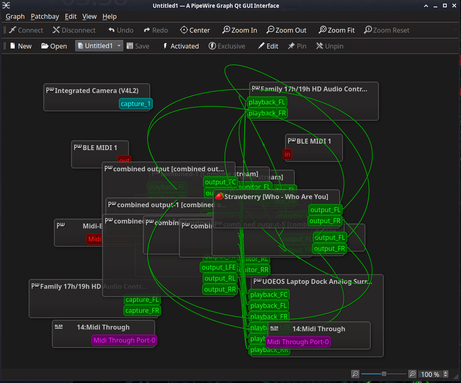
Task: Click the Undo arrow icon
Action: click(x=111, y=30)
